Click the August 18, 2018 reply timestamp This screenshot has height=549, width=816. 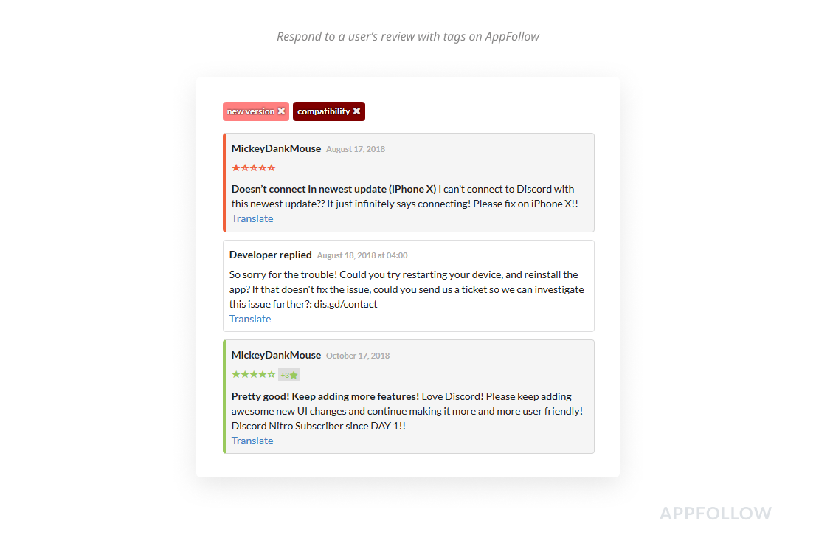[362, 255]
